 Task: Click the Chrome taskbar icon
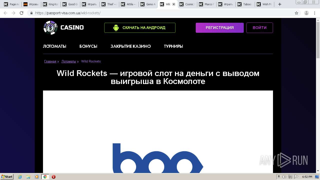(x=45, y=177)
